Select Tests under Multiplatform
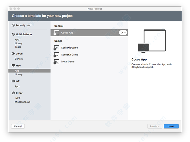This screenshot has height=142, width=190. (x=18, y=47)
